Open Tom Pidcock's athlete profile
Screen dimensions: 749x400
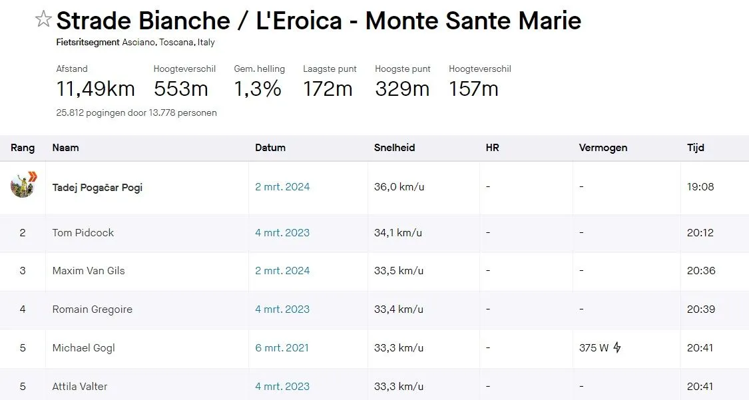pyautogui.click(x=83, y=232)
